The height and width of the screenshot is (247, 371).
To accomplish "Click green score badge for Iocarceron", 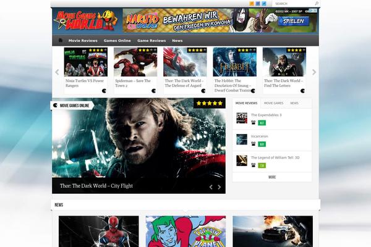I will 262,144.
